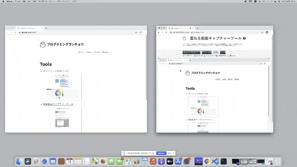297x167 pixels.
Task: Close the tab in the right Chrome window
Action: [x=193, y=28]
